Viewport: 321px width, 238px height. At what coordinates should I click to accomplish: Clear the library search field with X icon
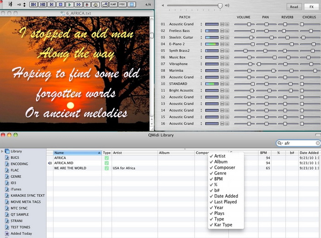318,143
